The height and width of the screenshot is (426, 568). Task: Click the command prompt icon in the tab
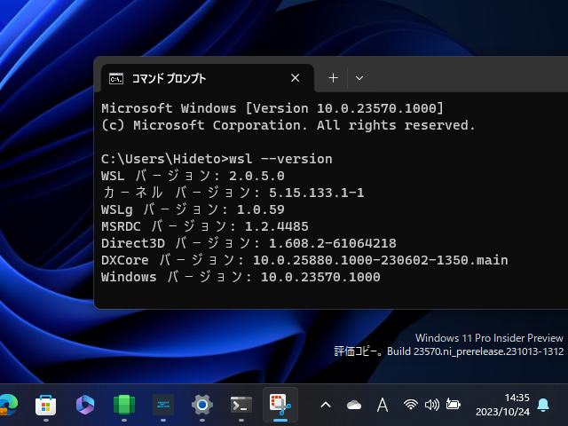[x=116, y=78]
